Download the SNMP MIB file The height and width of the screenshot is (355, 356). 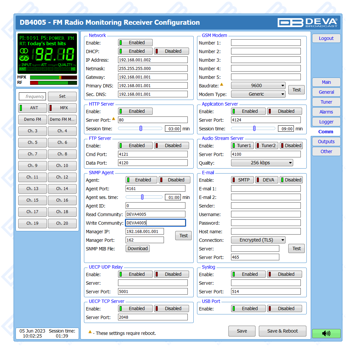click(138, 248)
